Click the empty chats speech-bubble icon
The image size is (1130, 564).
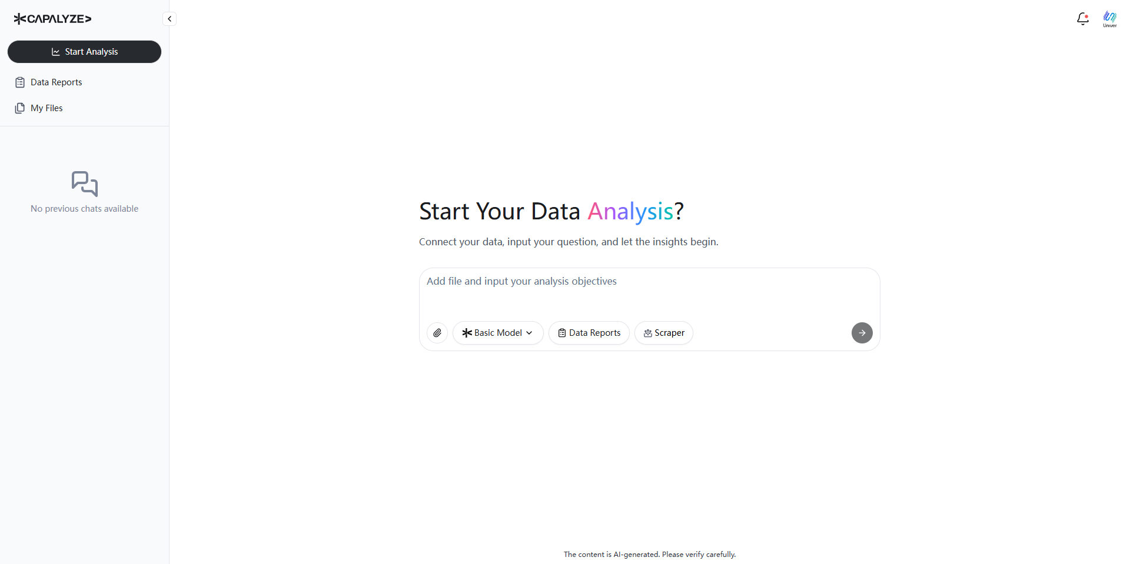[x=85, y=184]
